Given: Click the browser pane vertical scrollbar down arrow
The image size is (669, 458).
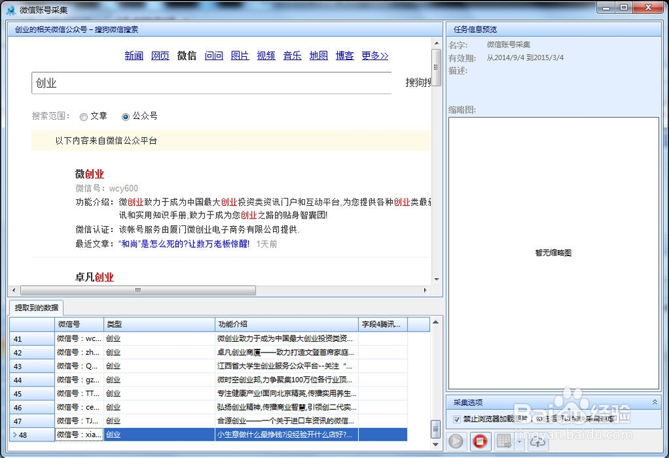Looking at the screenshot, I should [436, 279].
